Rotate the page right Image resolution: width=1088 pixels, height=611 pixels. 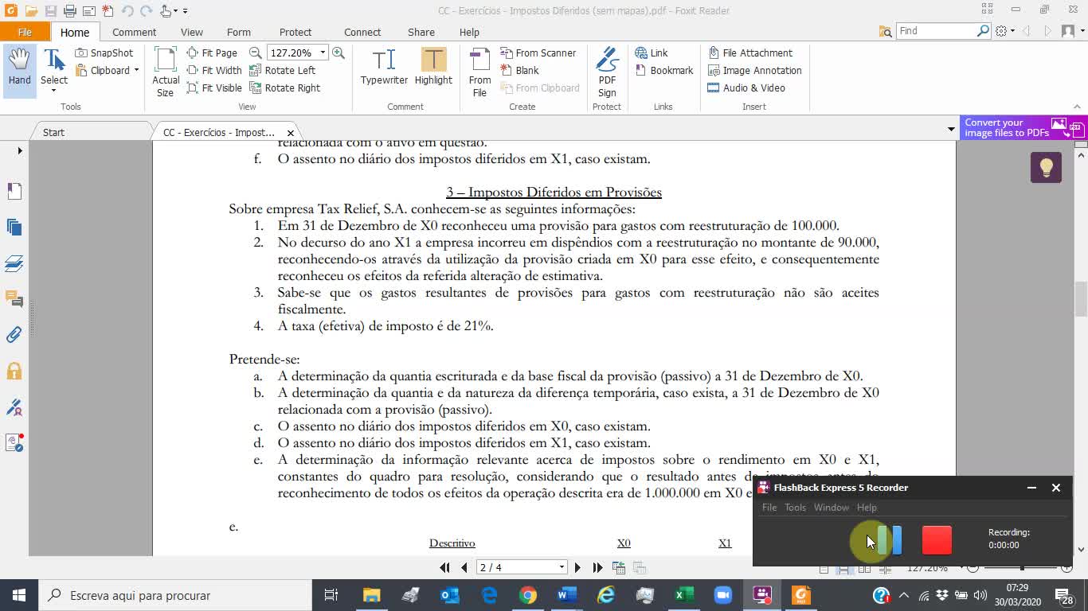285,88
